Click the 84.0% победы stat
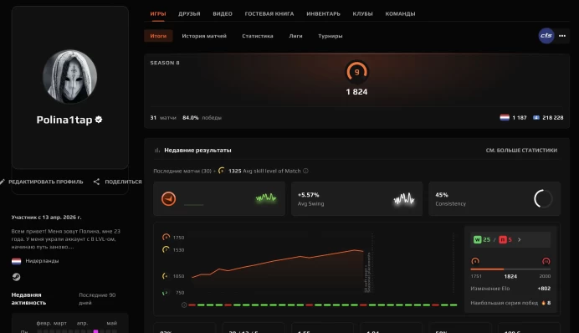The height and width of the screenshot is (333, 579). tap(202, 118)
